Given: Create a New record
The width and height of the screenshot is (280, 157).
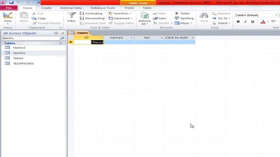Looking at the screenshot, I should 159,14.
